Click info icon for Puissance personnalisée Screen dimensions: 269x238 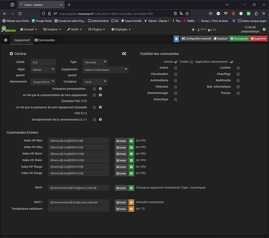(x=101, y=89)
